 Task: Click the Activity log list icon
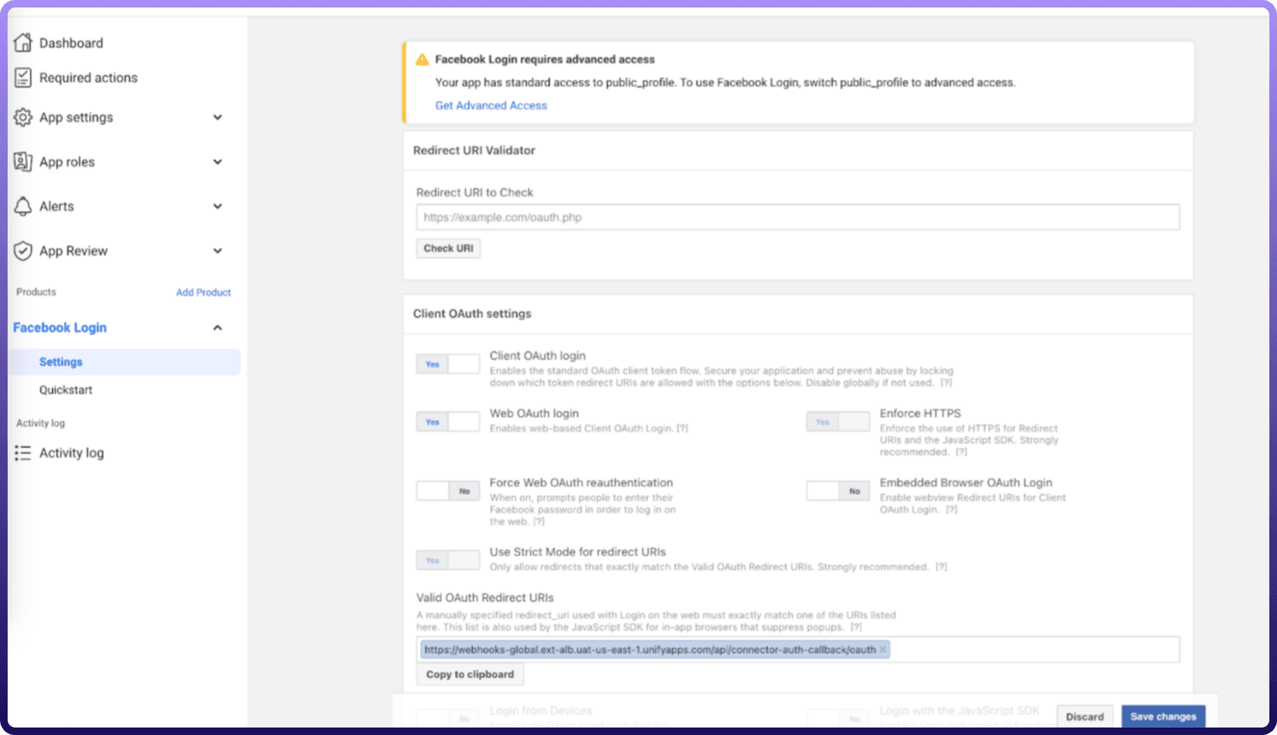(x=23, y=453)
